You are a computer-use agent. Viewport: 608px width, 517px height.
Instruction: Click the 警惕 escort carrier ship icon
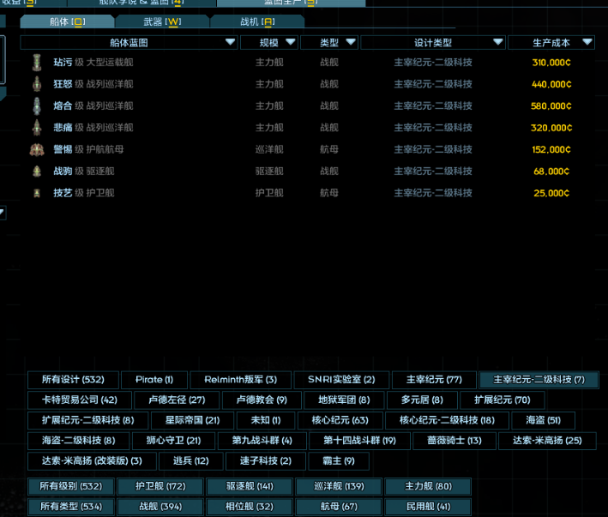(x=37, y=149)
